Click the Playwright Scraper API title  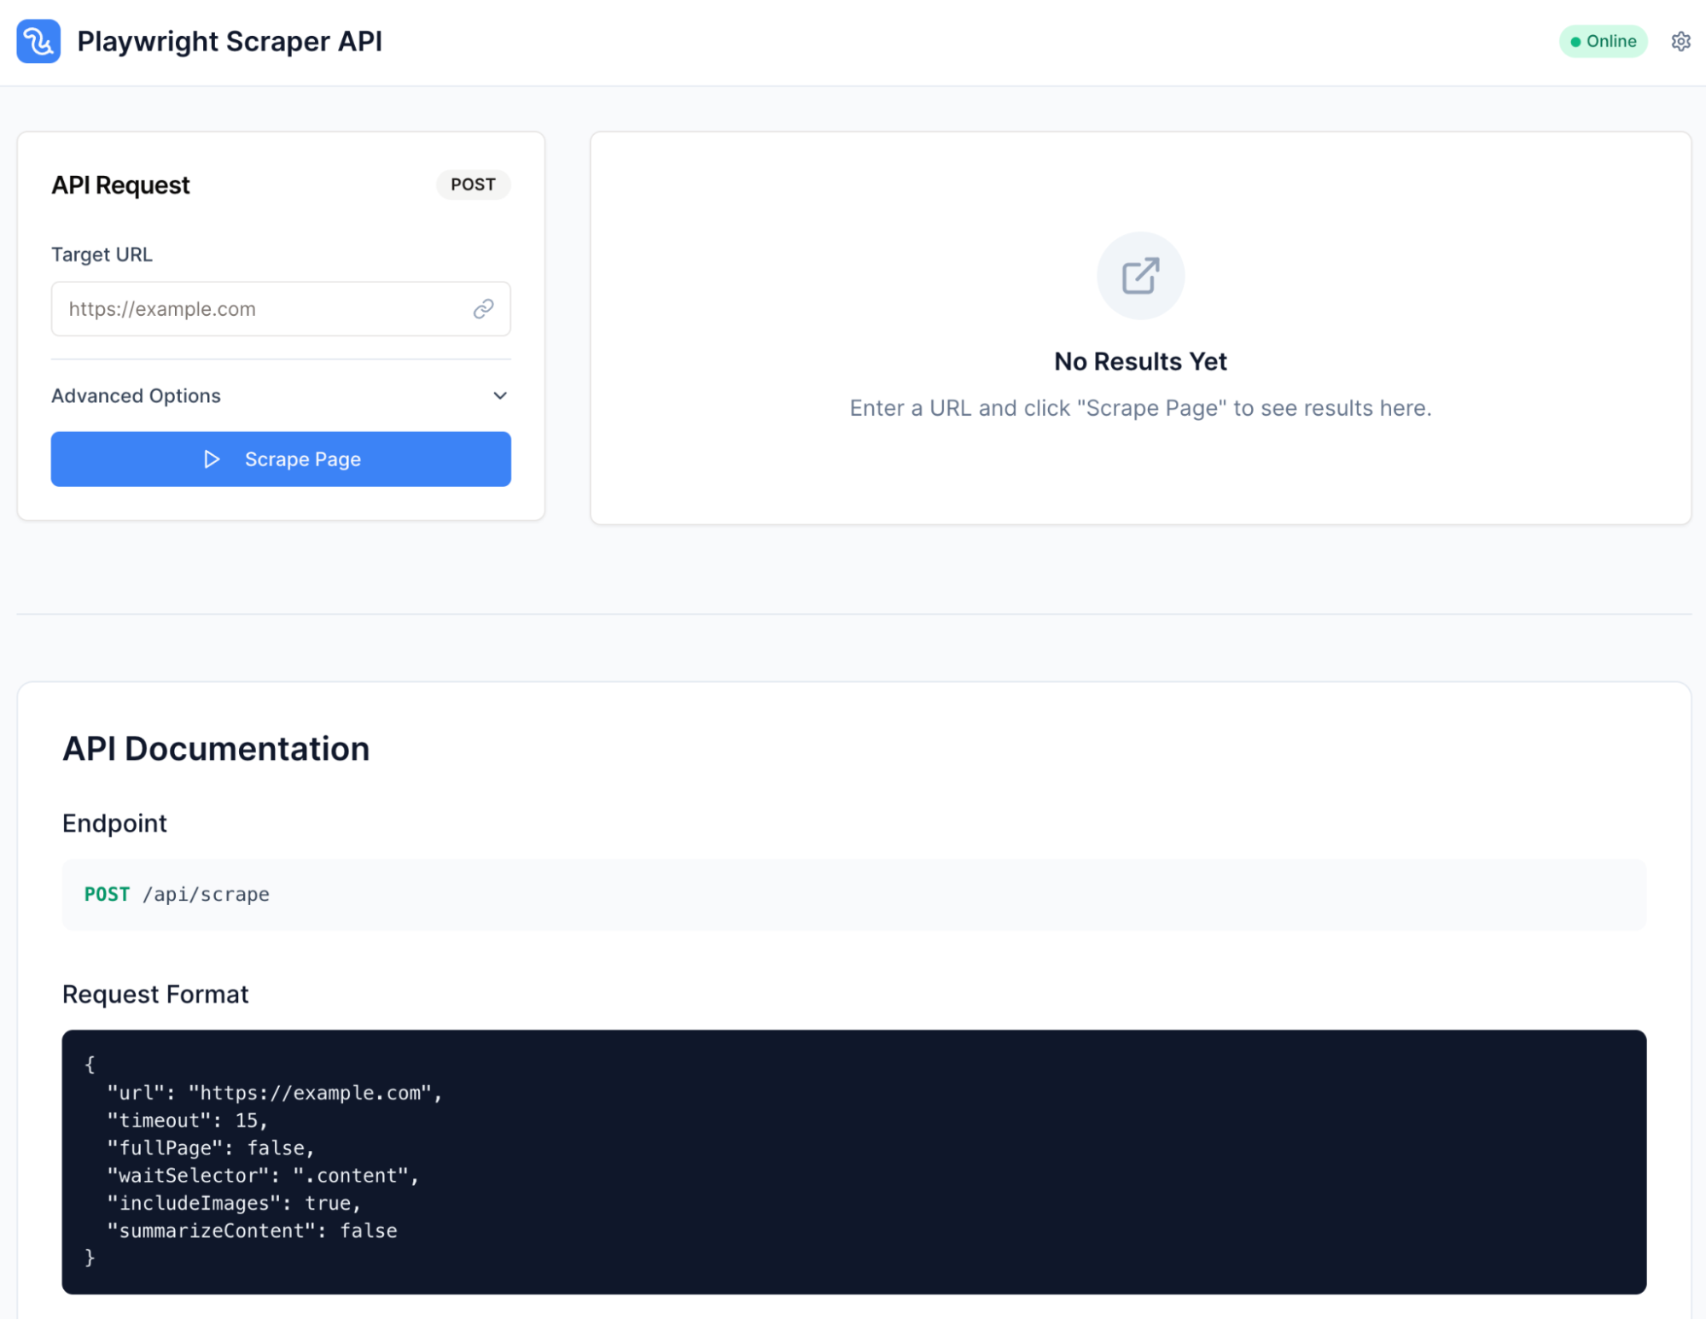(x=230, y=41)
